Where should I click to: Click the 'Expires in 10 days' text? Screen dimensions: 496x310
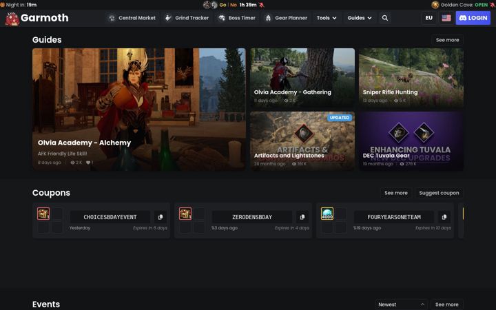433,228
